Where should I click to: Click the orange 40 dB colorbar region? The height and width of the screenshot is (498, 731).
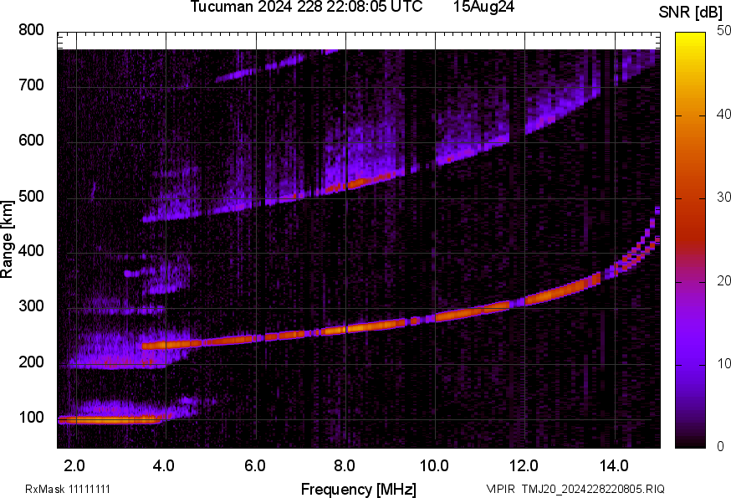tap(691, 115)
